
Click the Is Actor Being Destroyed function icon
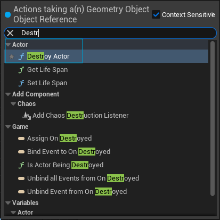21,165
